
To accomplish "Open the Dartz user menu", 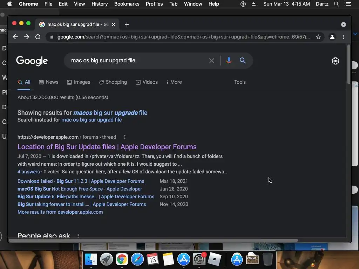I will click(322, 4).
